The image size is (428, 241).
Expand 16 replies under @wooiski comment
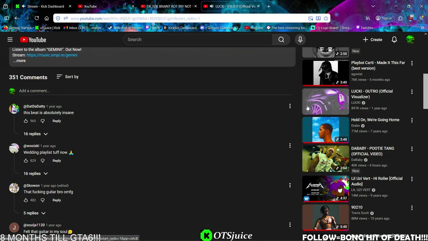[x=35, y=173]
